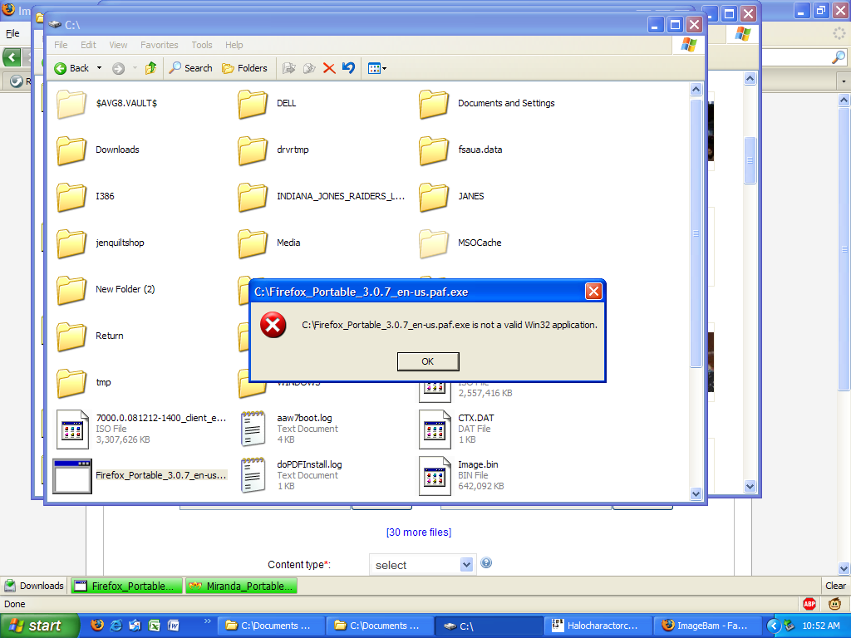Select the fsaua.data folder
The height and width of the screenshot is (638, 851).
pyautogui.click(x=460, y=150)
